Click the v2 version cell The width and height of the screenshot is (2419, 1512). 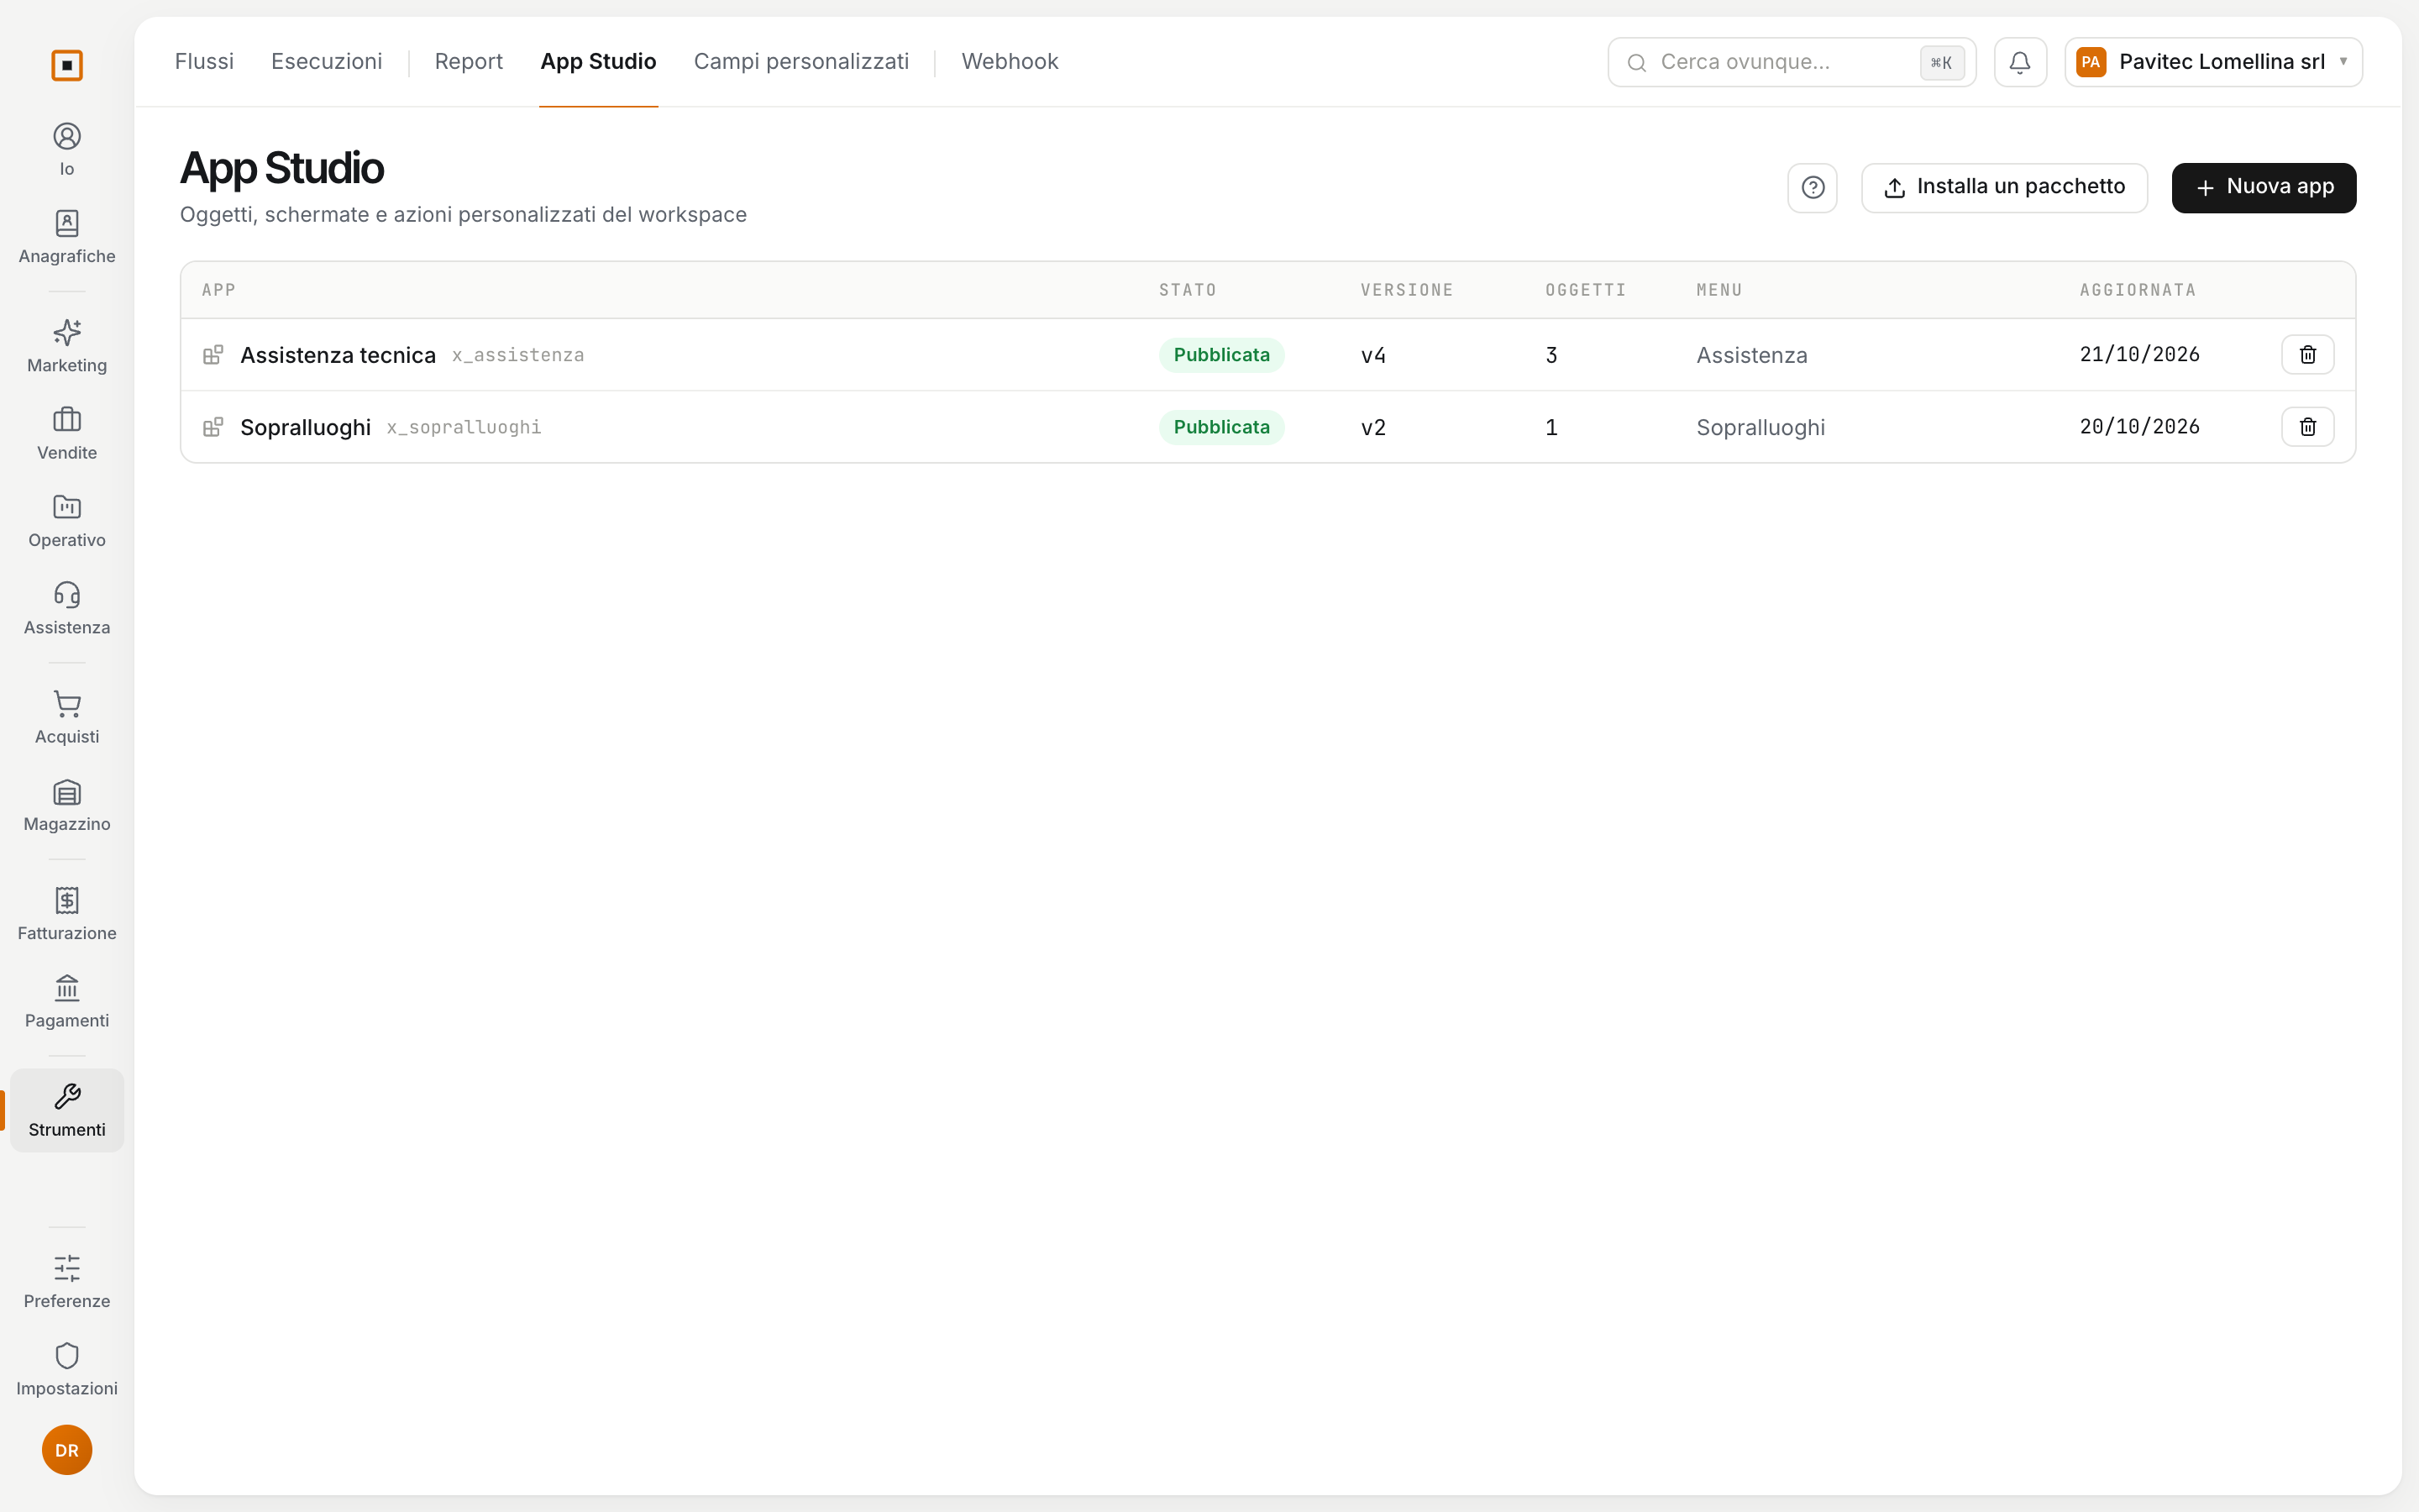click(1373, 427)
